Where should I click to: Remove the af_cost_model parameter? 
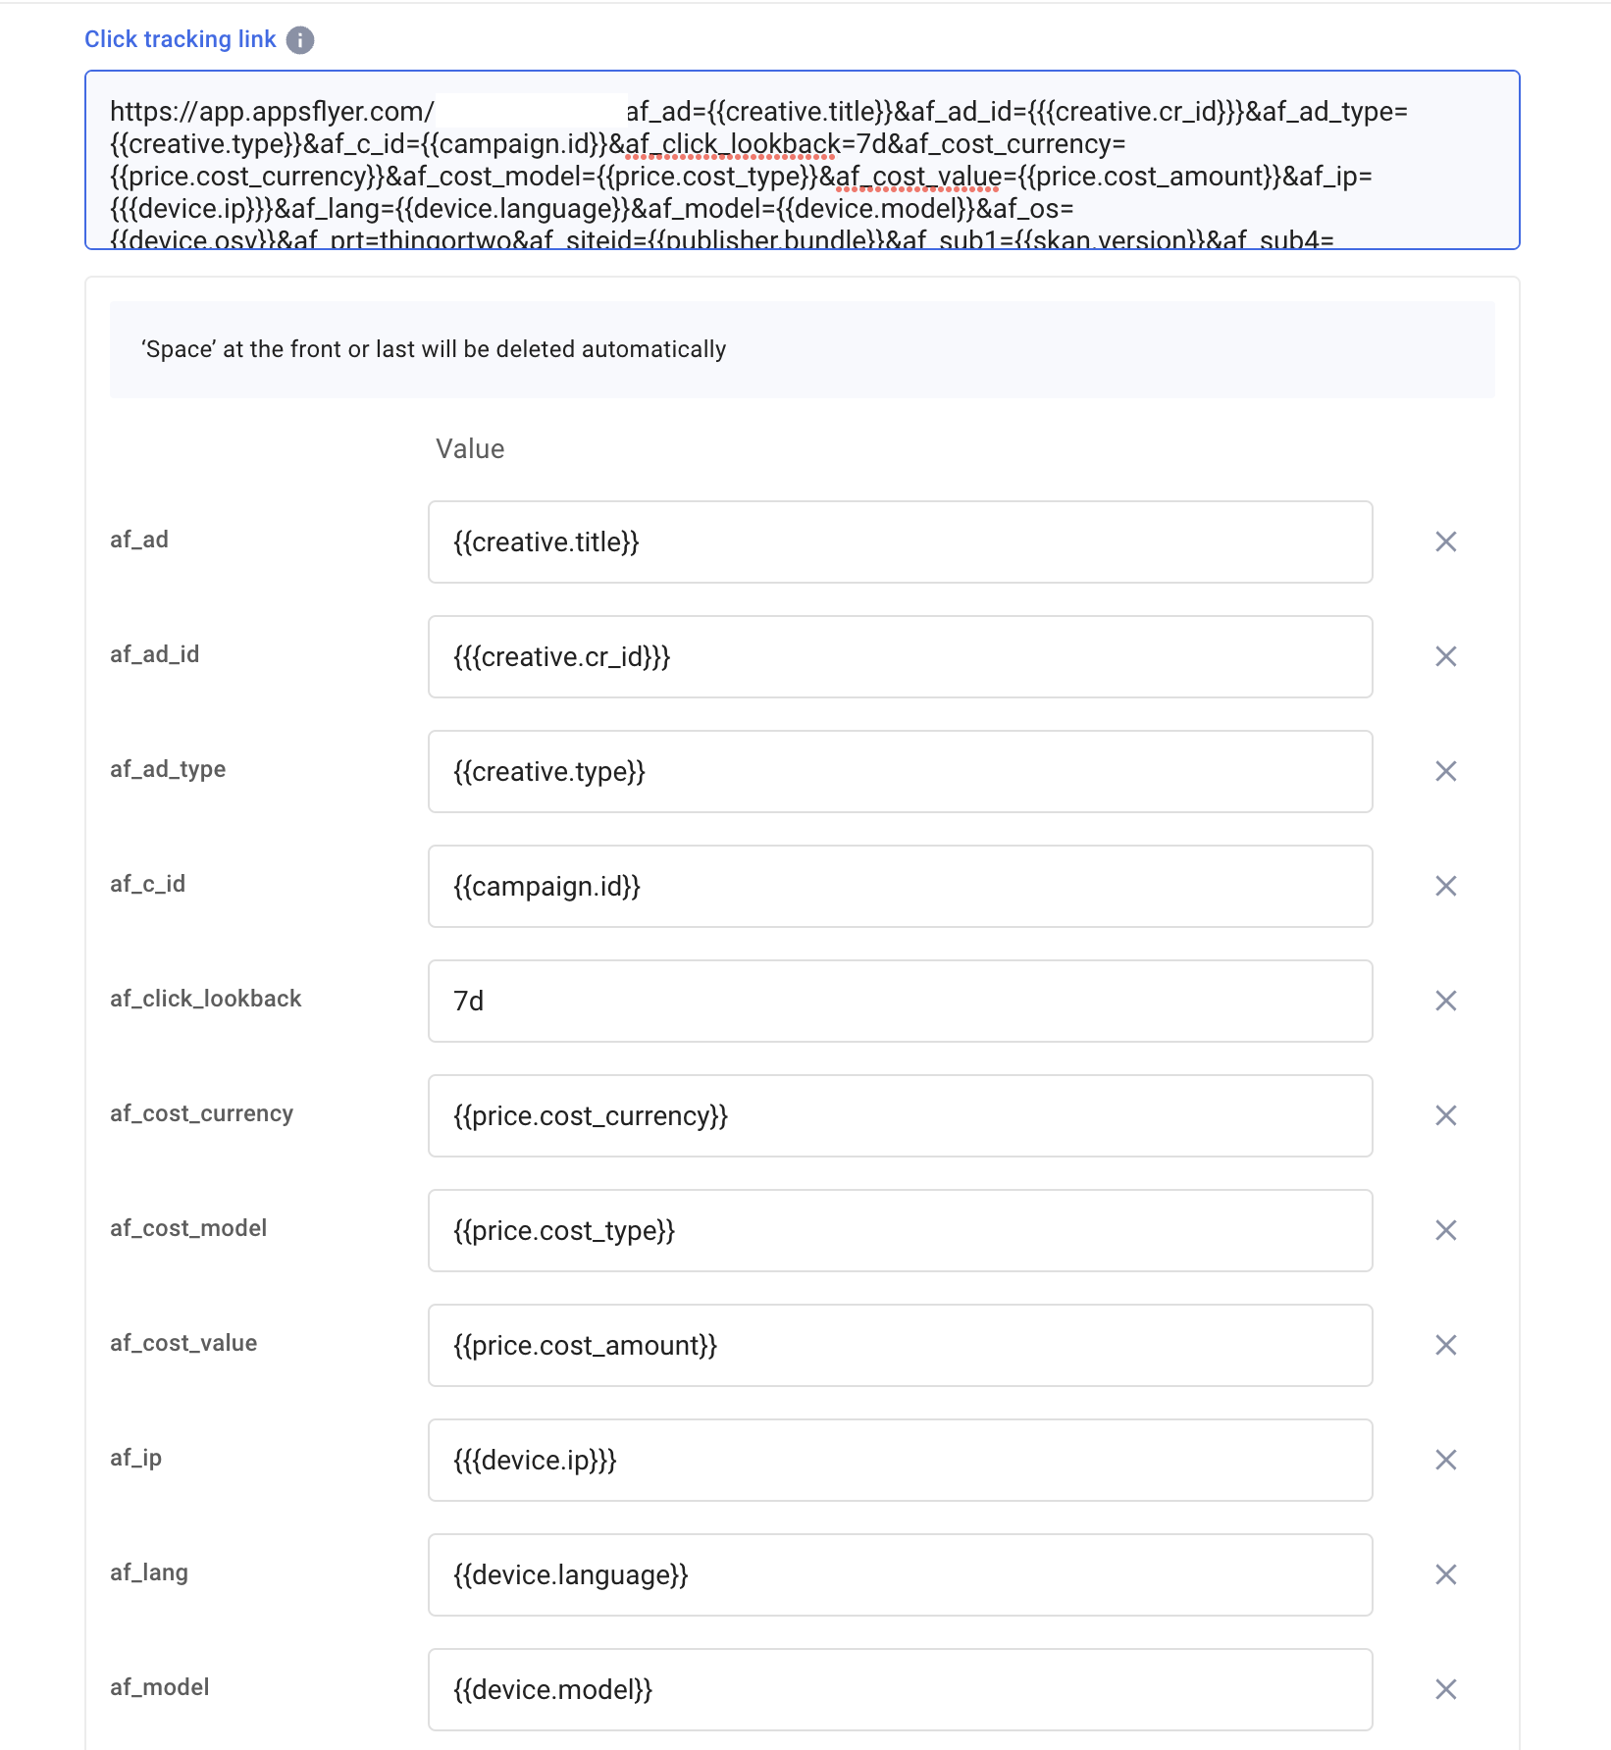coord(1444,1230)
